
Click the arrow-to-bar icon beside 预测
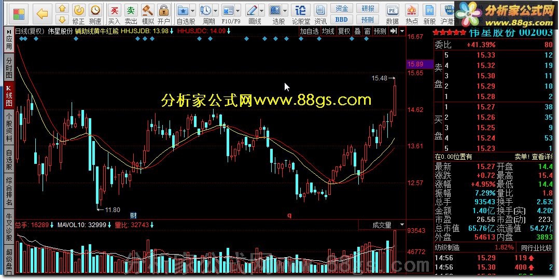393,31
